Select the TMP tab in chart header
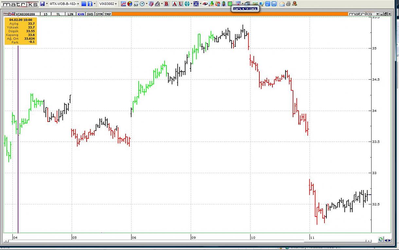Screen dimensions: 399x250 pyautogui.click(x=108, y=14)
